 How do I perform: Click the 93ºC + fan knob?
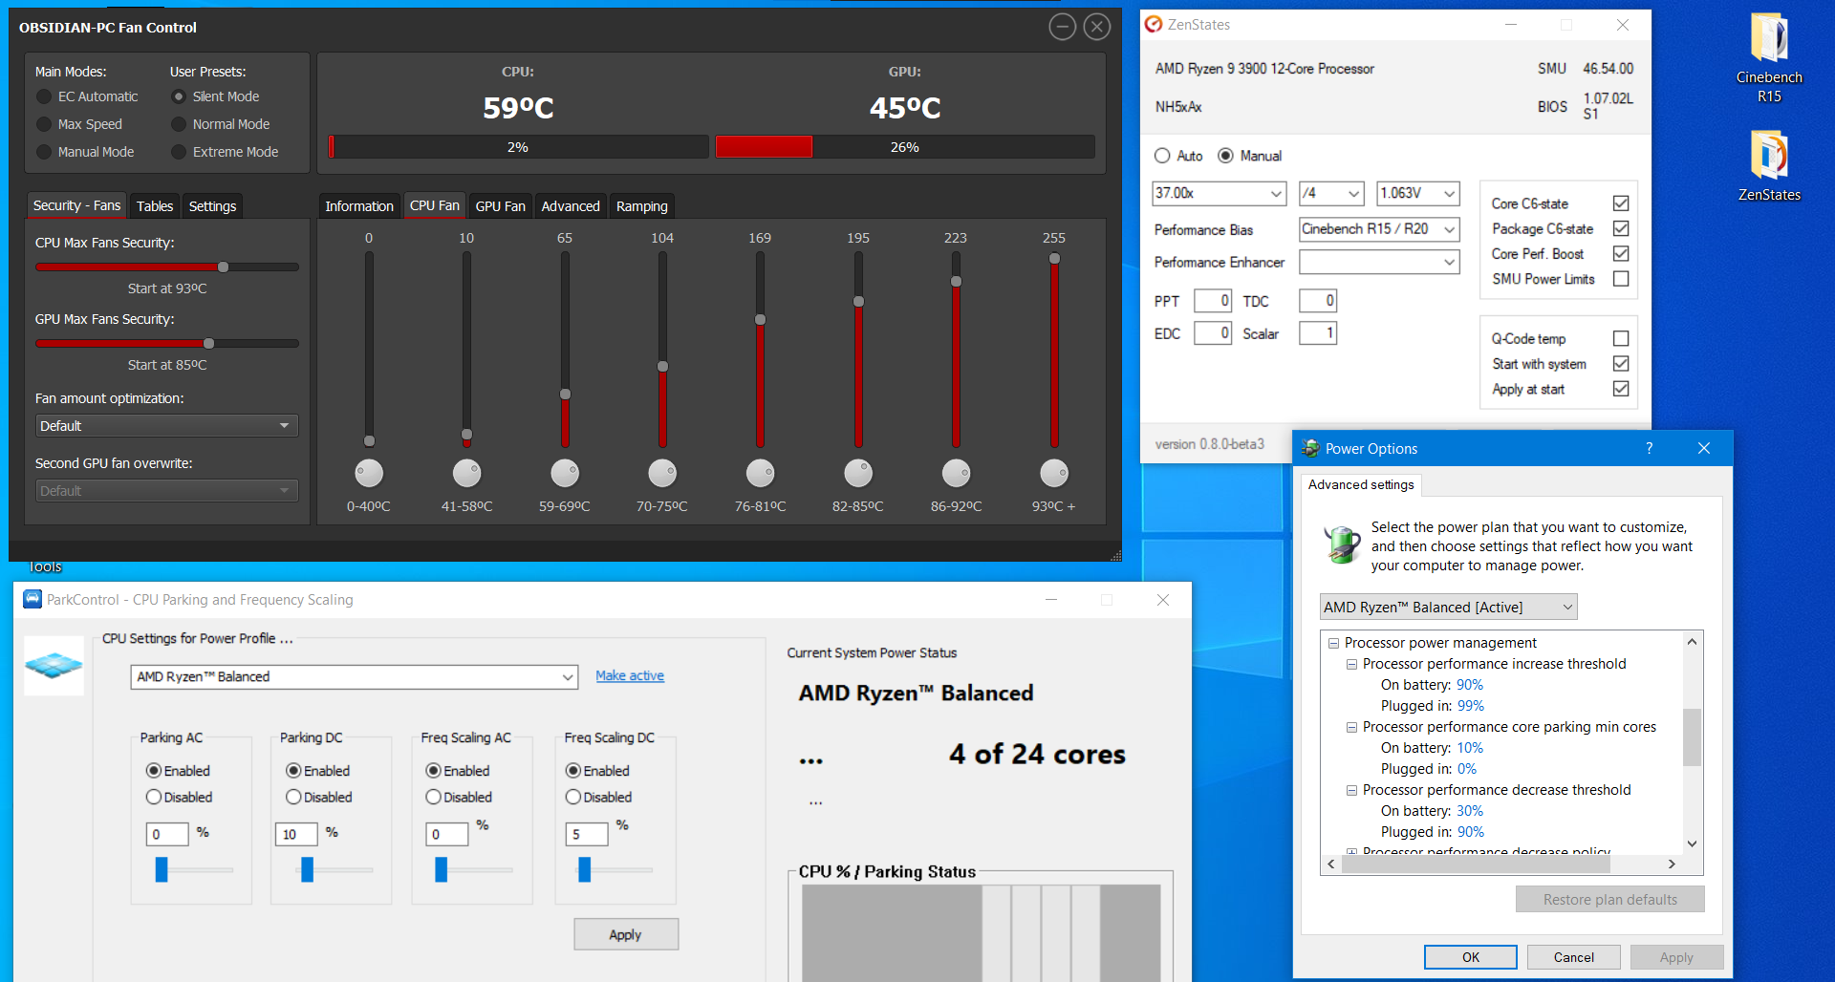click(x=1054, y=473)
